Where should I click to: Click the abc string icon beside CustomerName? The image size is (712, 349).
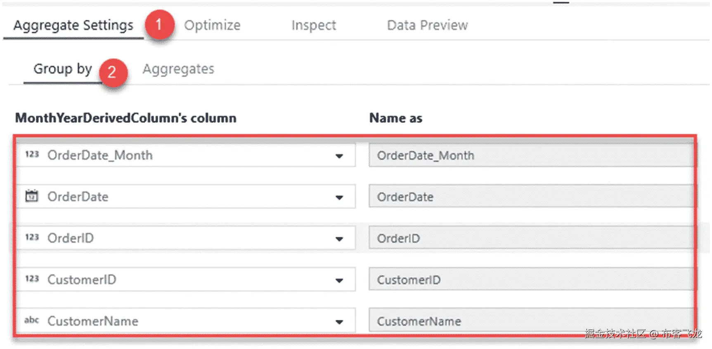point(32,320)
